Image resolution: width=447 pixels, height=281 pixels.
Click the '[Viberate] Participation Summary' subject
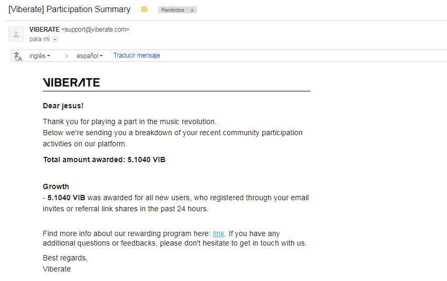(70, 10)
